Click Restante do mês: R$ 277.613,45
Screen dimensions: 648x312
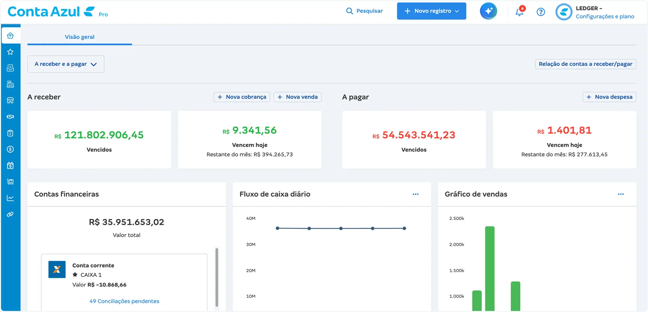pyautogui.click(x=564, y=154)
